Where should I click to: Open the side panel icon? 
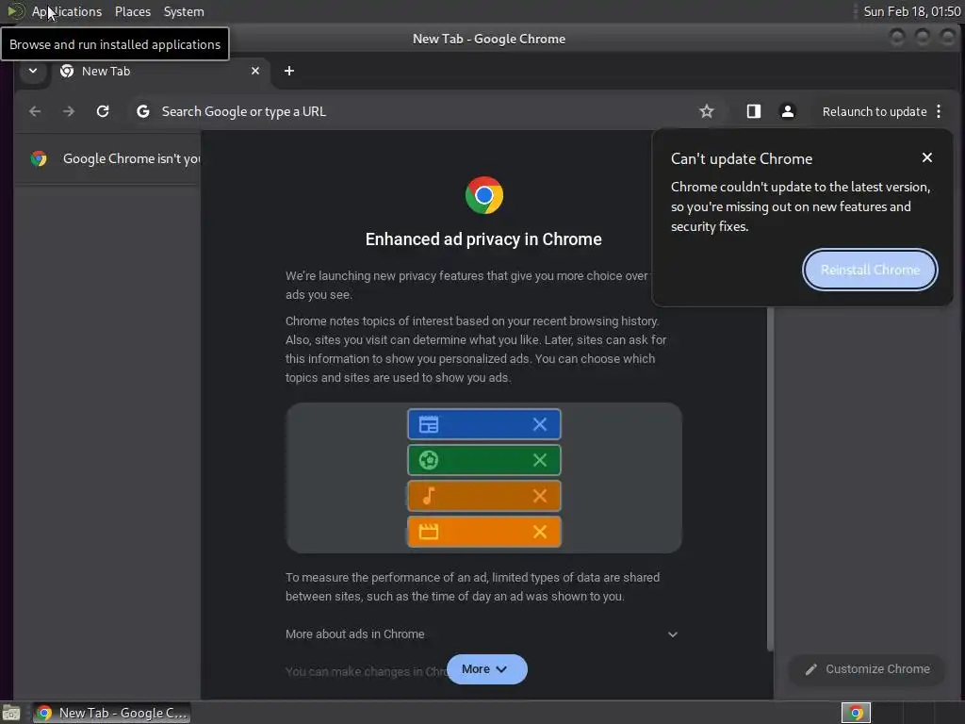[x=753, y=111]
